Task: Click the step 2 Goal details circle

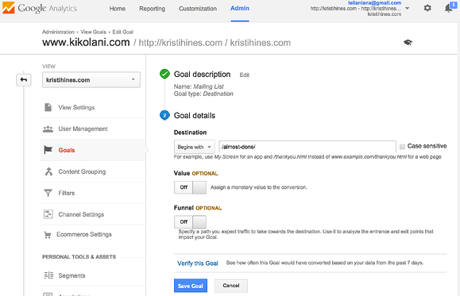Action: [x=164, y=116]
